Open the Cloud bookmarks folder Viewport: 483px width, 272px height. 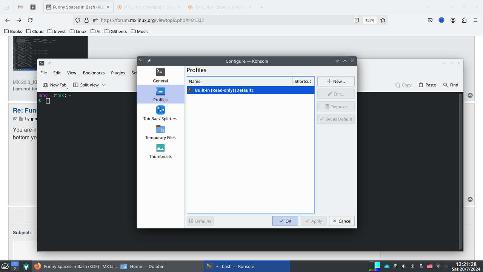35,31
